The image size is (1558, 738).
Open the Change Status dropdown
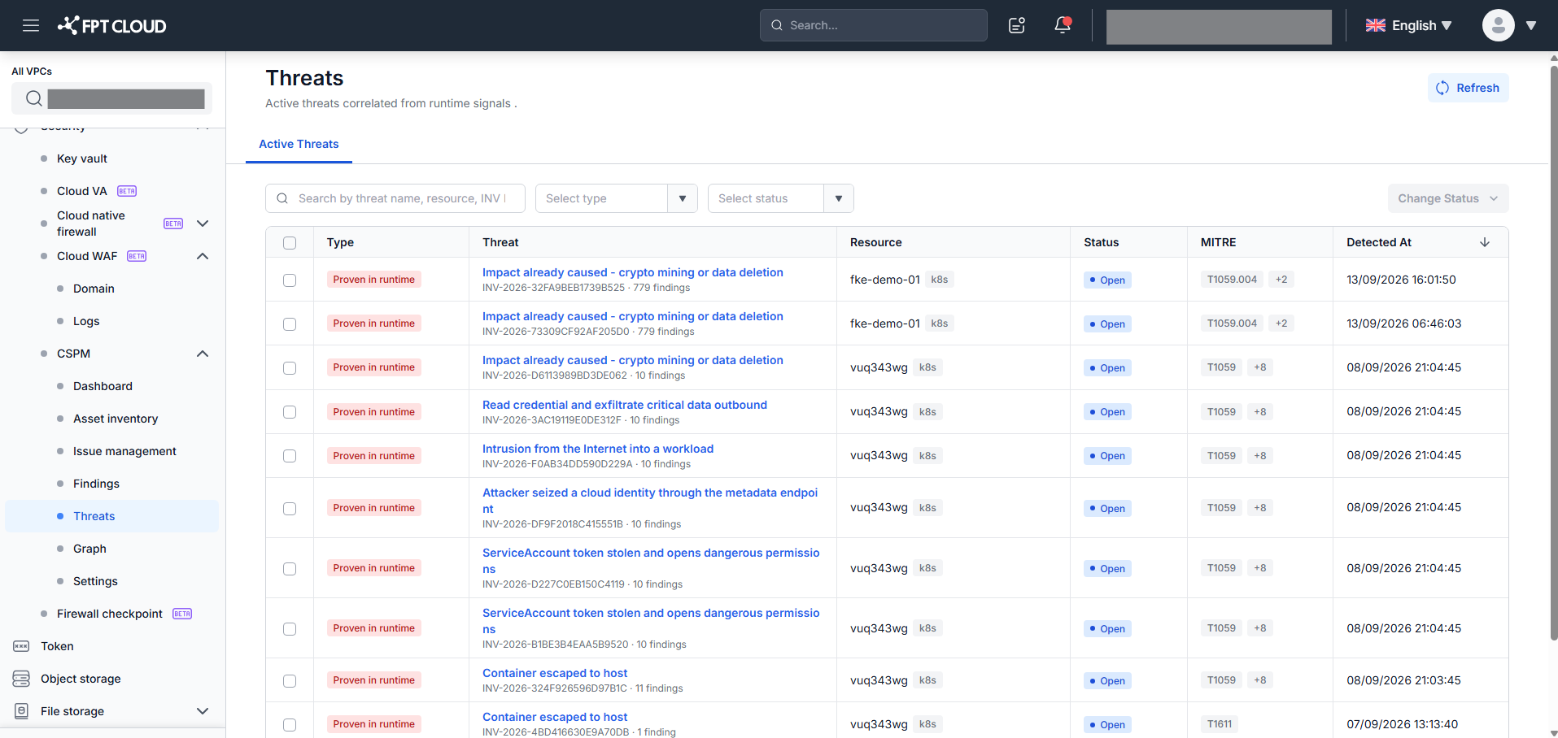coord(1448,198)
